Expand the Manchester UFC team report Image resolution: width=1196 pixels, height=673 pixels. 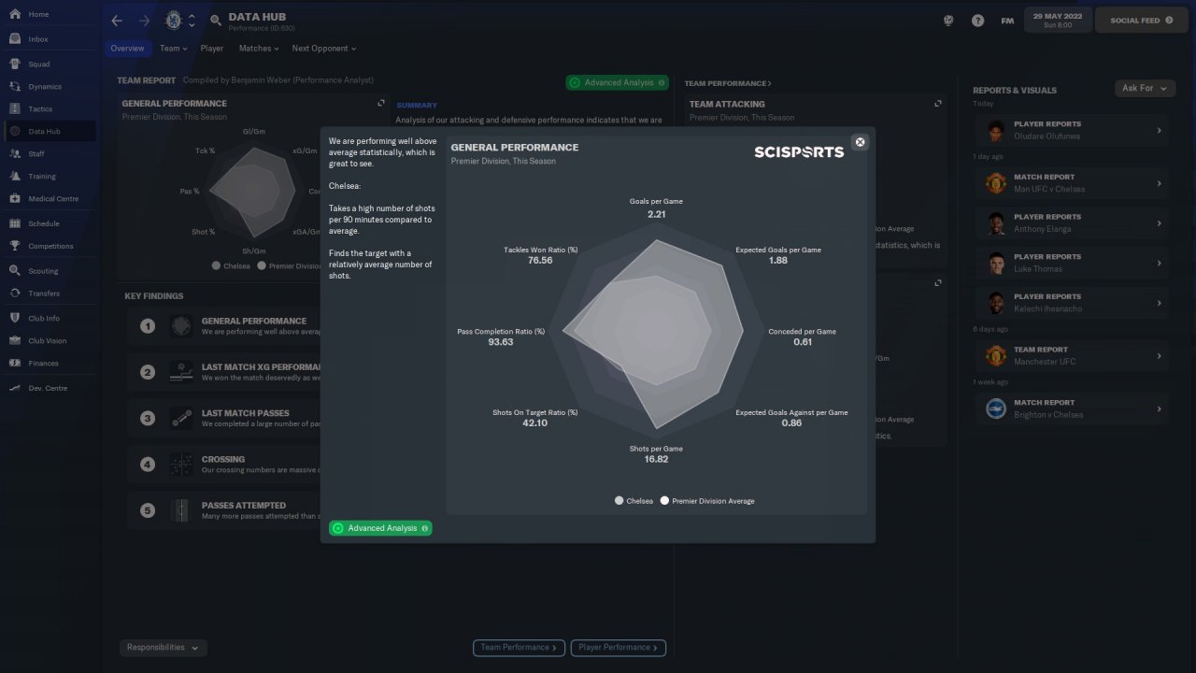1159,356
